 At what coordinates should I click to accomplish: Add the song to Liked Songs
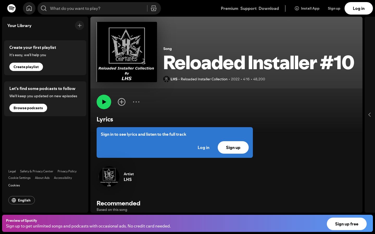[x=122, y=102]
